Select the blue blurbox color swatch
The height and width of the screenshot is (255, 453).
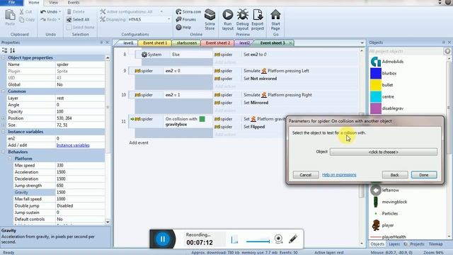coord(376,74)
